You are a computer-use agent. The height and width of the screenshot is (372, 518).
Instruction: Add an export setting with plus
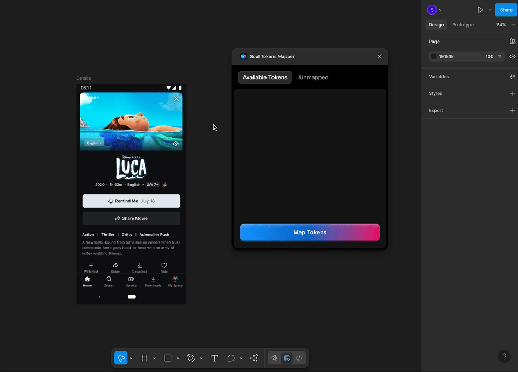(513, 111)
